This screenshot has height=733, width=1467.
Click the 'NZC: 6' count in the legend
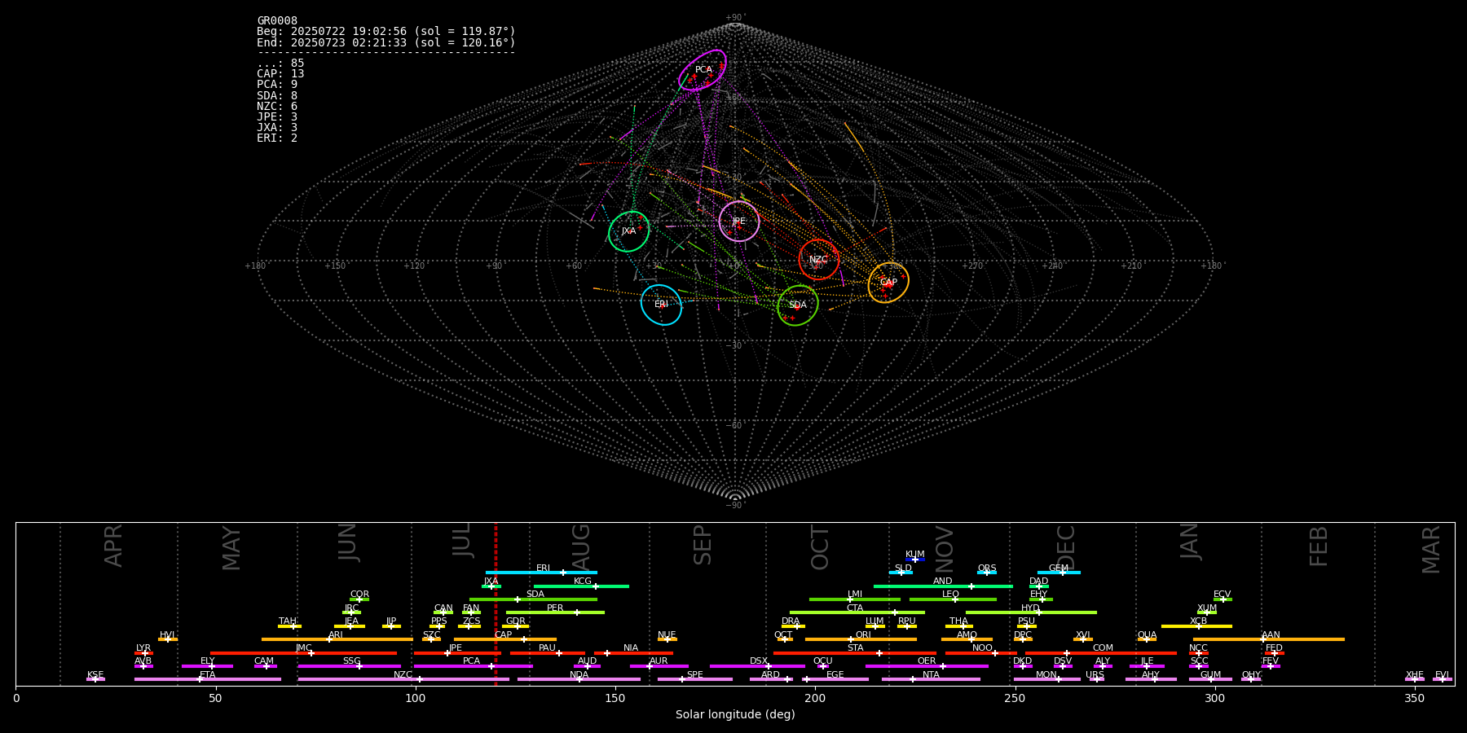pos(277,107)
